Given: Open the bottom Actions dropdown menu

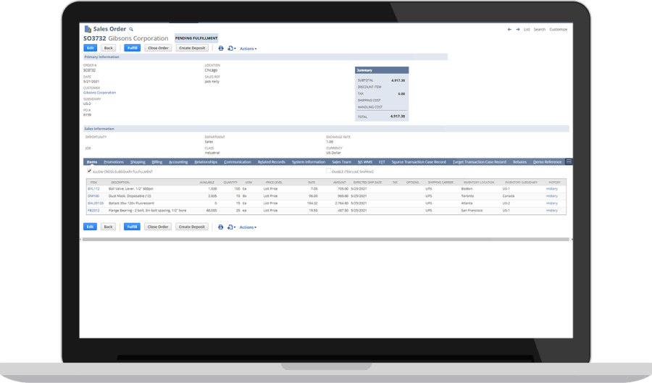Looking at the screenshot, I should coord(248,227).
